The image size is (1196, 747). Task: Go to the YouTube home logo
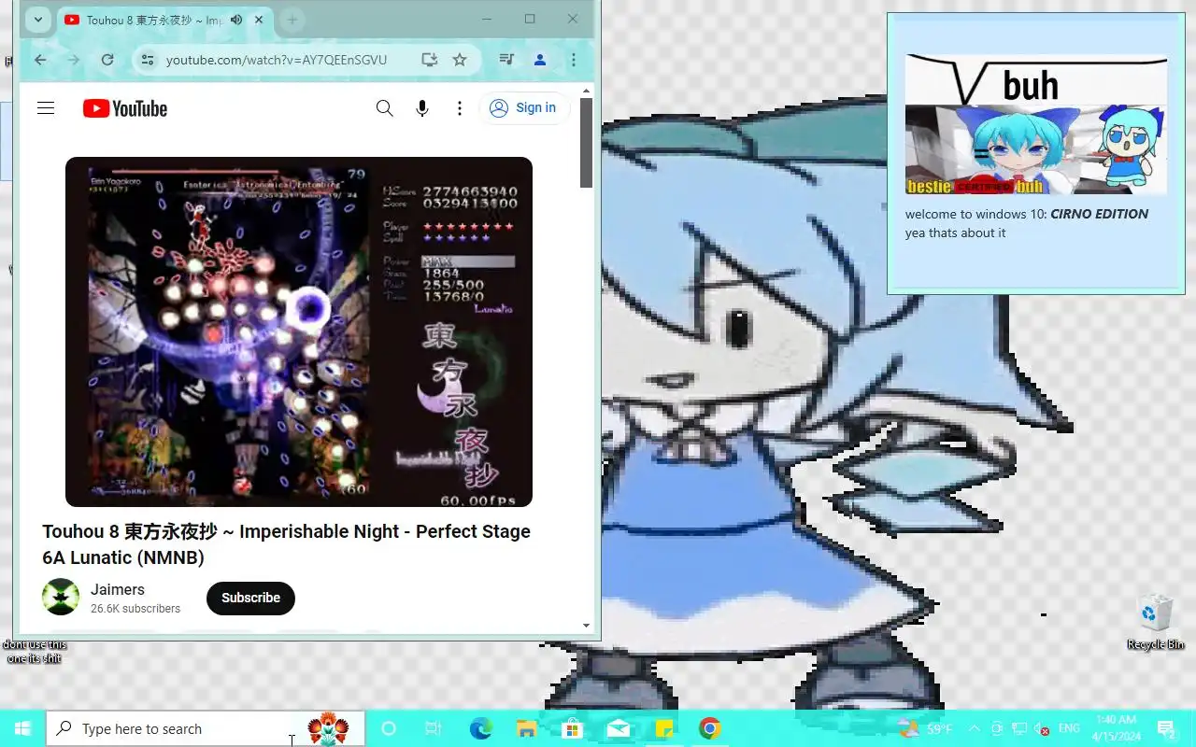[x=125, y=108]
